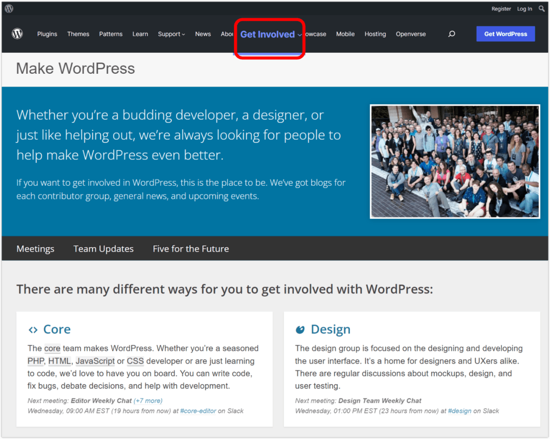Click the Log In link
This screenshot has height=439, width=550.
524,9
